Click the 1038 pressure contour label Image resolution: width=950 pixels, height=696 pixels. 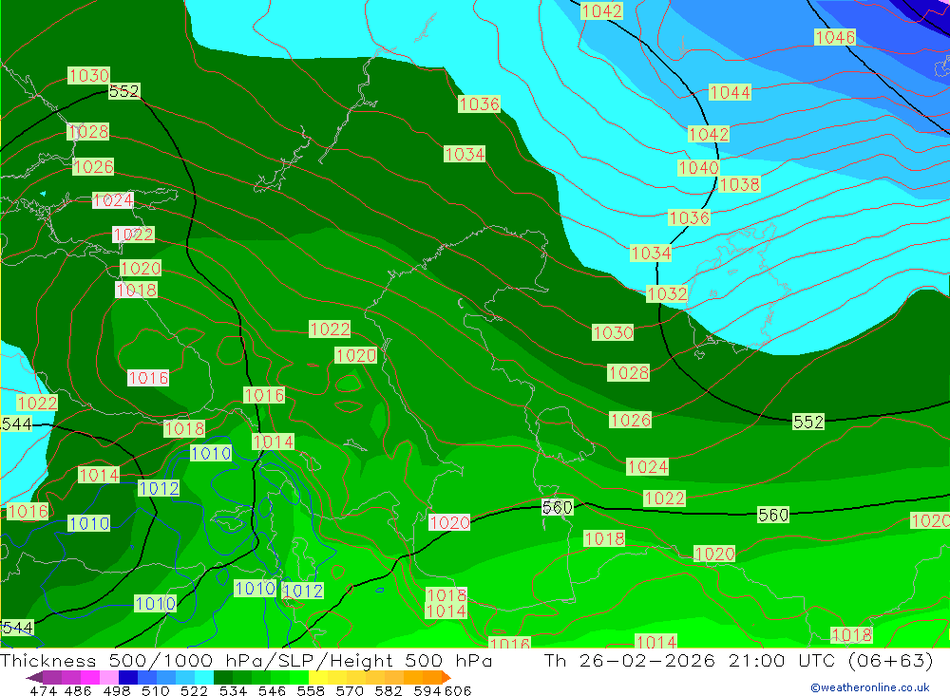[739, 184]
